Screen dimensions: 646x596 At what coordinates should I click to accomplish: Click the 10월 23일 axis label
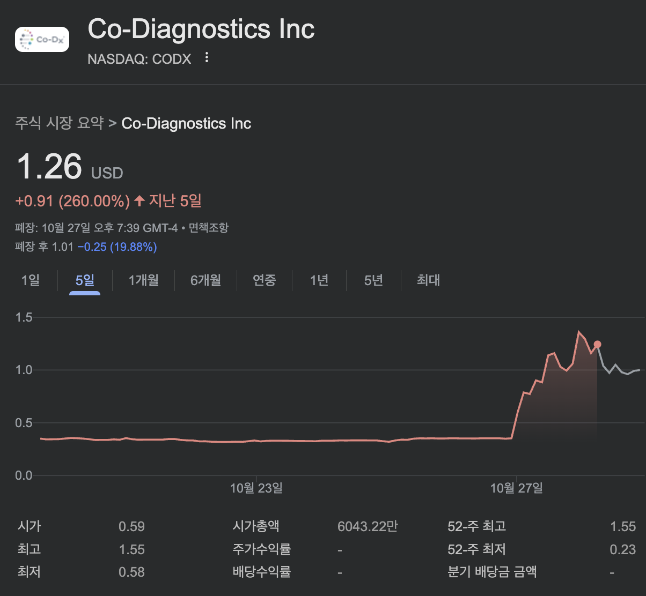click(256, 488)
